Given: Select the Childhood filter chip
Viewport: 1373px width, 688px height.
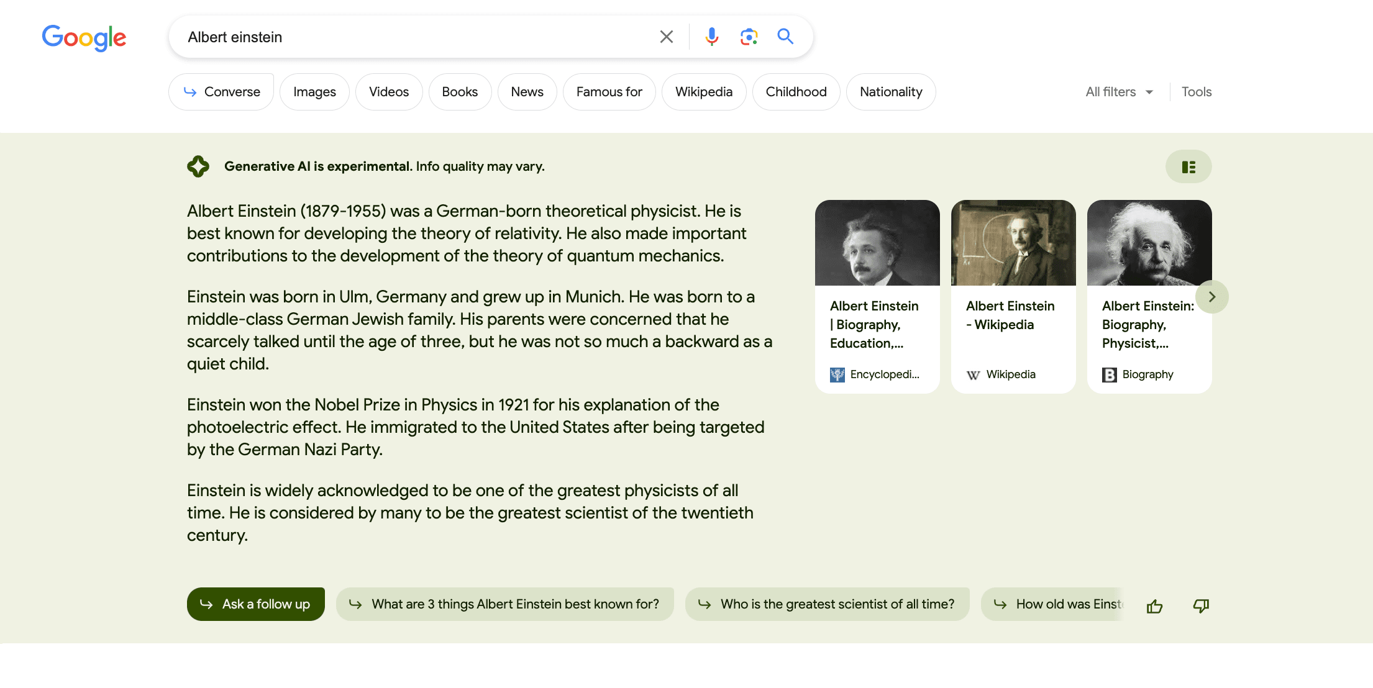Looking at the screenshot, I should (796, 92).
